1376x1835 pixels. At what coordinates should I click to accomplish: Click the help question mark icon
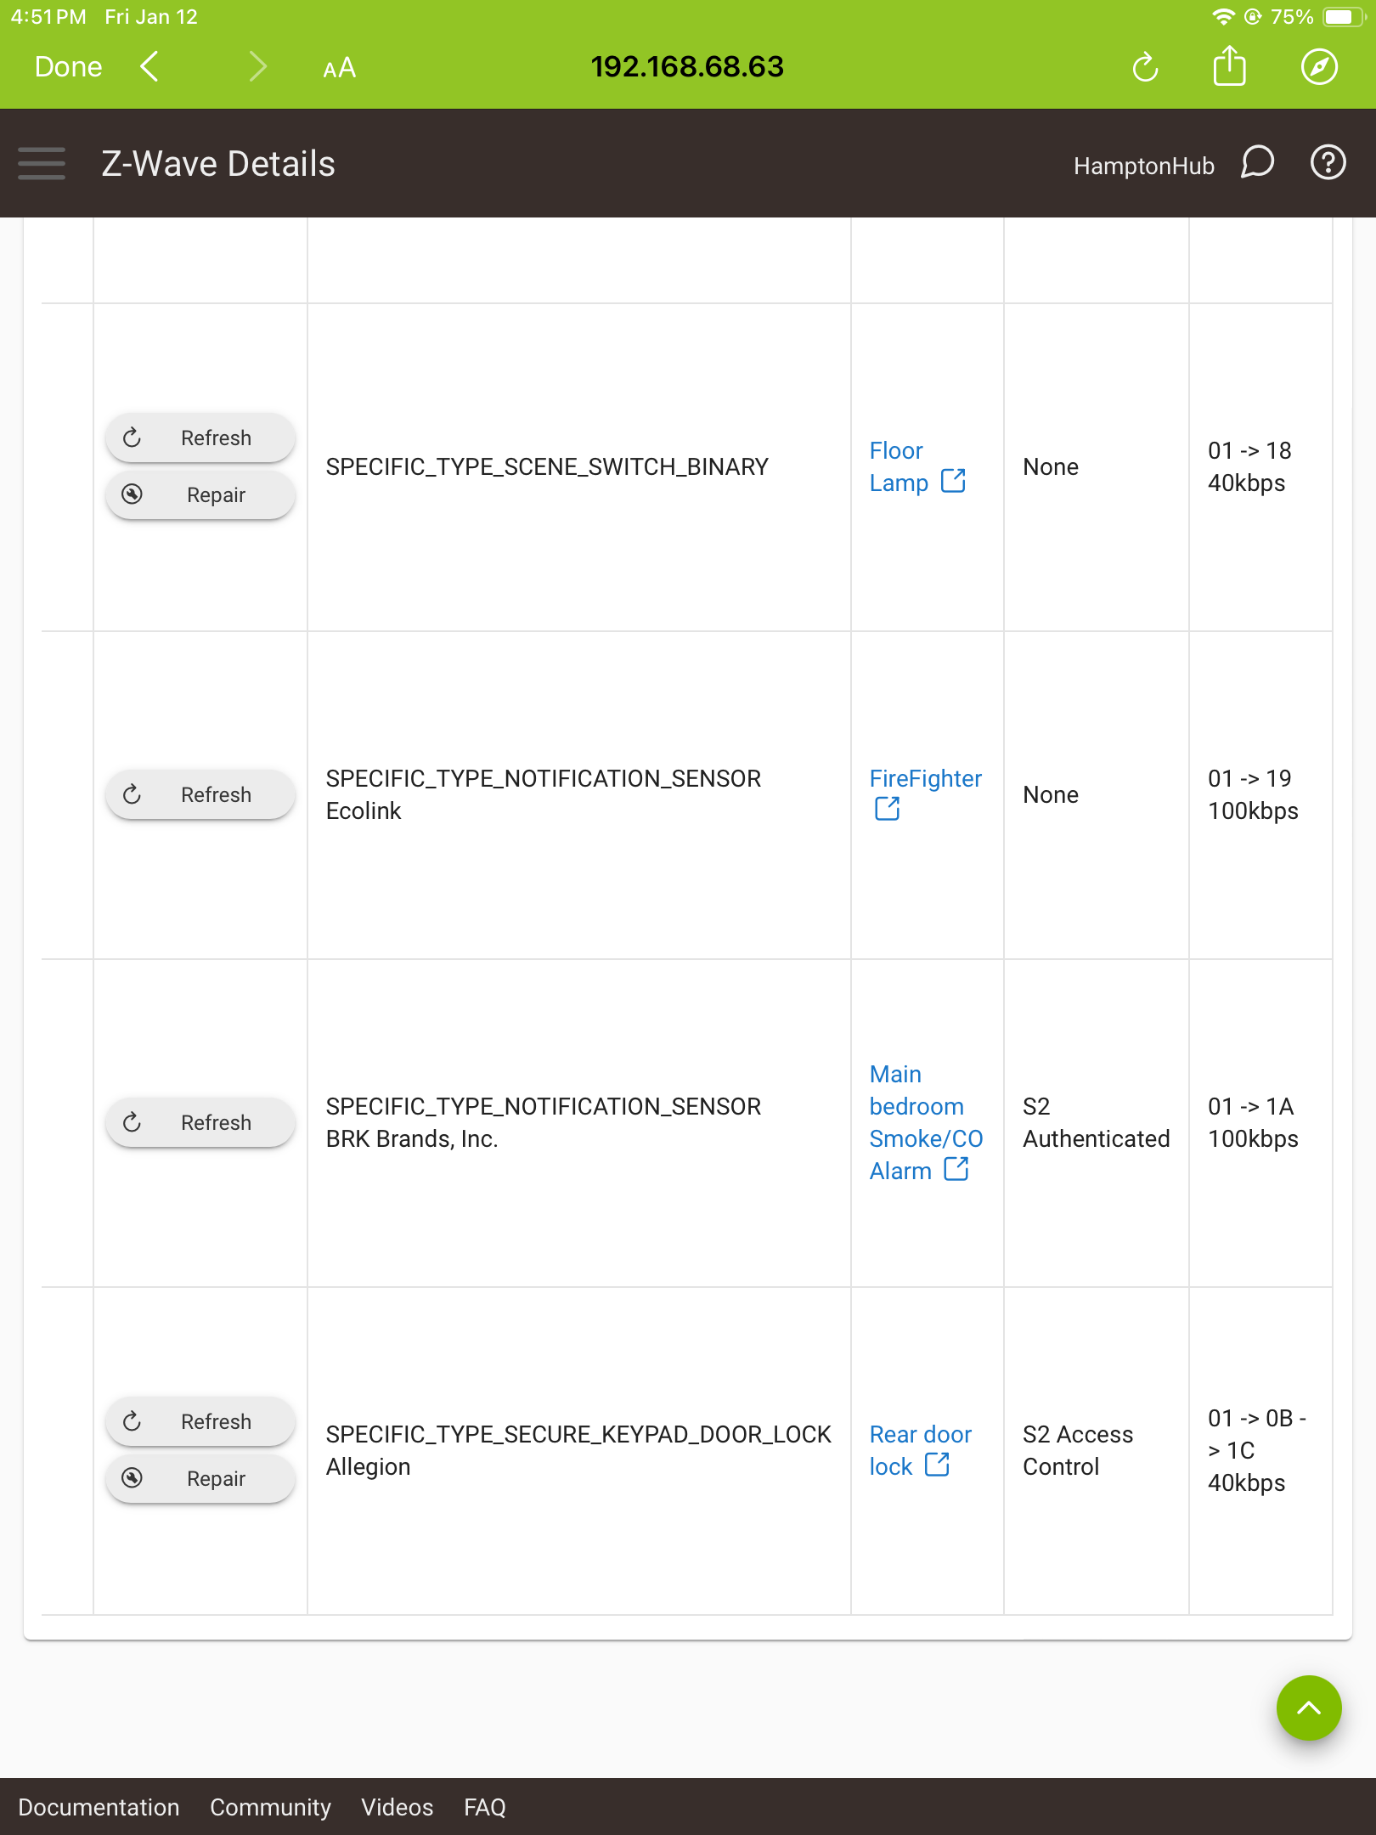click(x=1328, y=162)
